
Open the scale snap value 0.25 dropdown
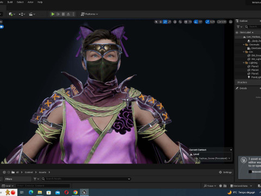(212, 22)
